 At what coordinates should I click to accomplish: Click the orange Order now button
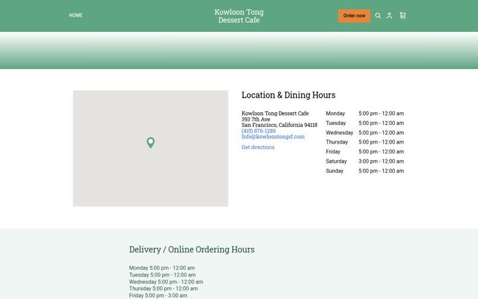pyautogui.click(x=355, y=15)
